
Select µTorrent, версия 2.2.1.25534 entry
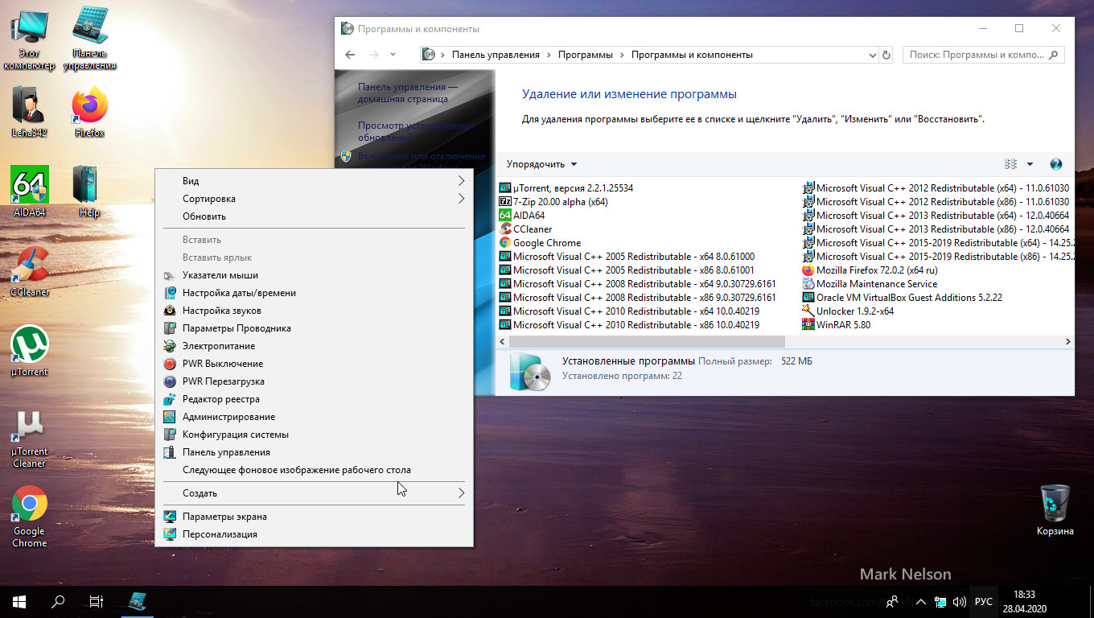(566, 188)
